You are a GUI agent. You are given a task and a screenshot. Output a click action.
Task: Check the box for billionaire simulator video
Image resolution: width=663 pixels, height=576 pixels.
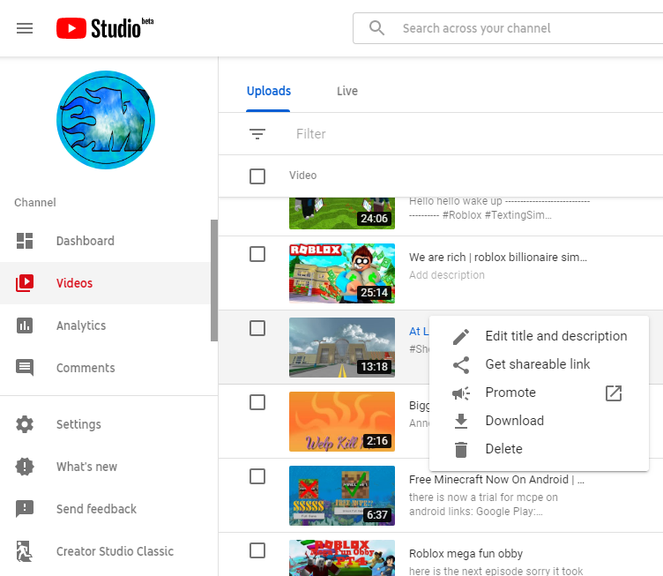point(257,254)
